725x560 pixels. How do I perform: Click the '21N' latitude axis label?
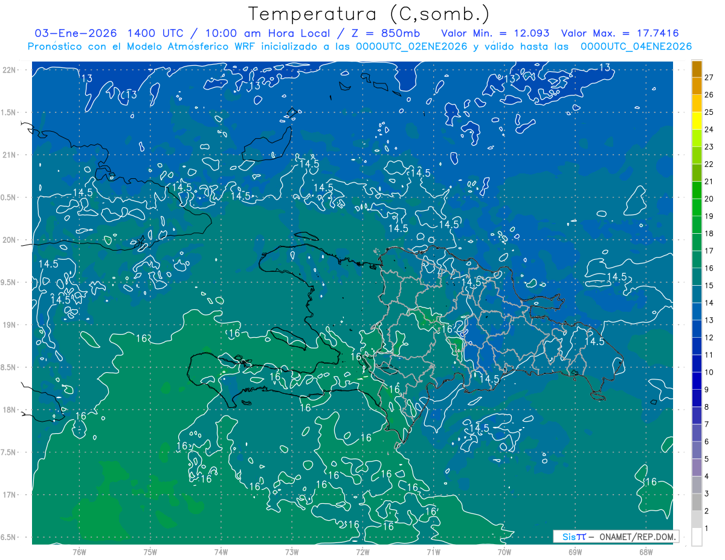10,155
